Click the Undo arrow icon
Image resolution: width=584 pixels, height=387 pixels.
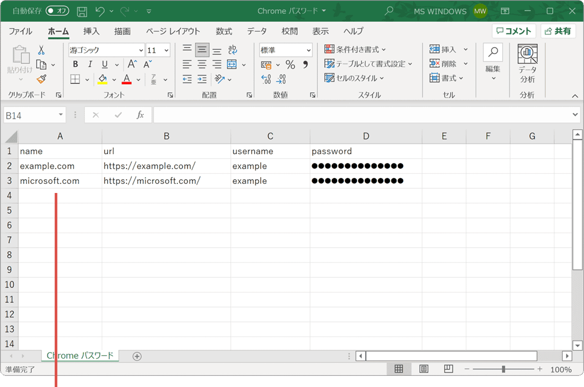coord(100,11)
